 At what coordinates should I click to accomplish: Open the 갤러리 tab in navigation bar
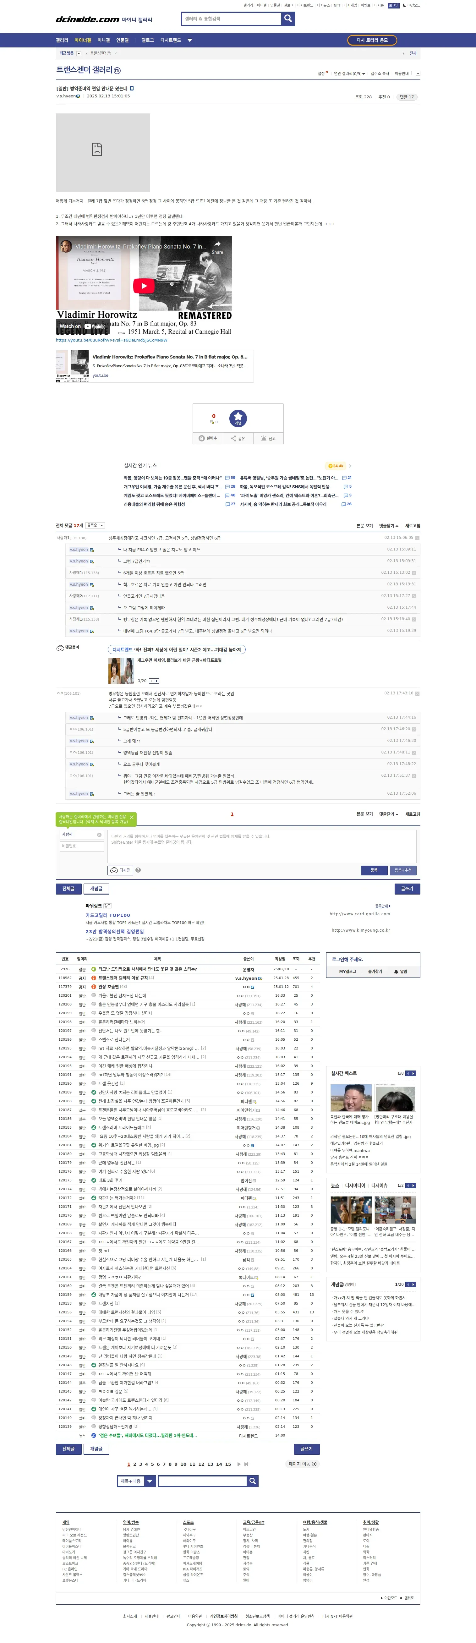(62, 40)
